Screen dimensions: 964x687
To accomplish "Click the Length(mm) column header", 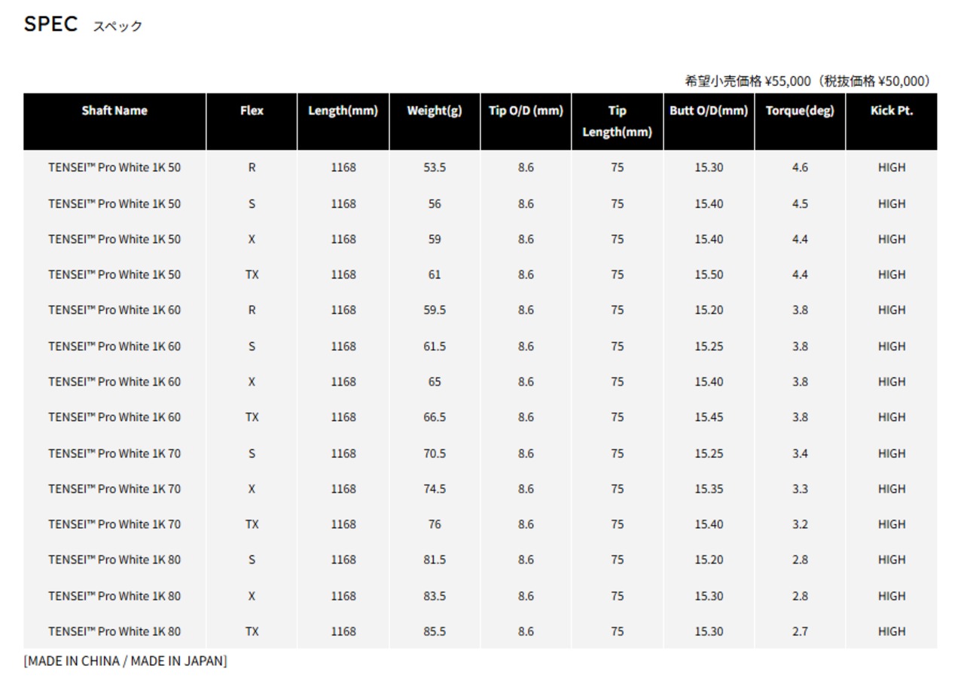I will tap(343, 111).
